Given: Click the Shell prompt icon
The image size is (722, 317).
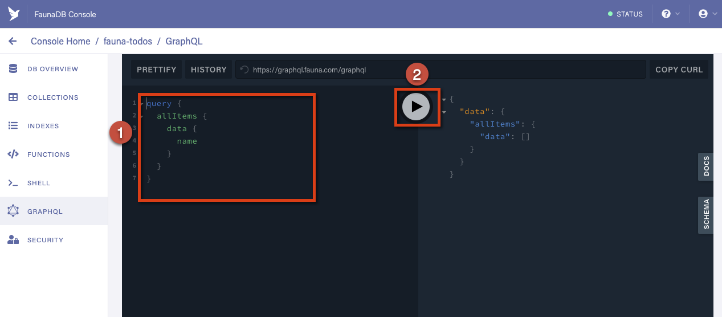Looking at the screenshot, I should tap(13, 183).
